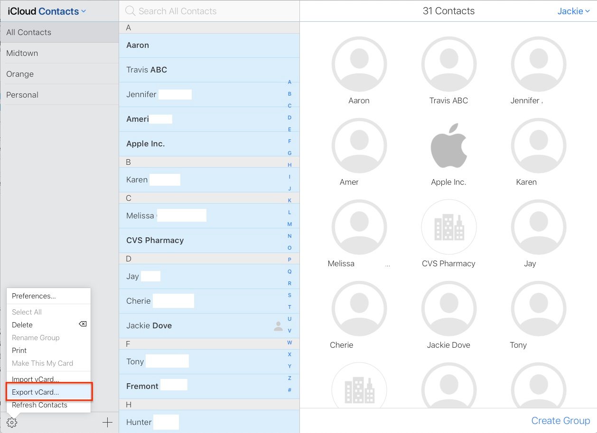Select Apple Inc. in the contact list
Screen dimensions: 597x433
pos(209,144)
